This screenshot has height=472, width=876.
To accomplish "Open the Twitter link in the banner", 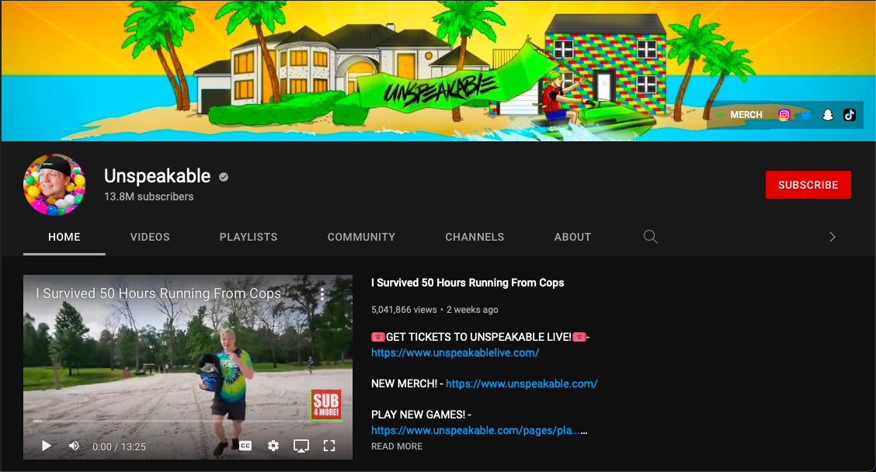I will [x=805, y=115].
